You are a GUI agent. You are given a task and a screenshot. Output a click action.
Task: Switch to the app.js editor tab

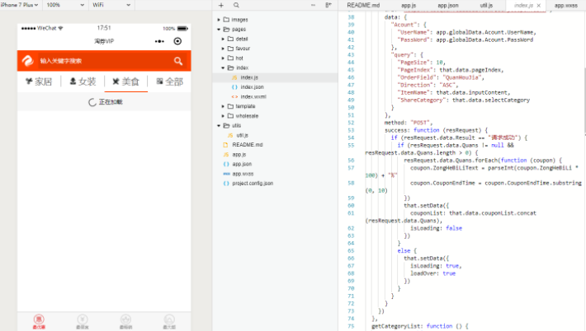(x=409, y=5)
